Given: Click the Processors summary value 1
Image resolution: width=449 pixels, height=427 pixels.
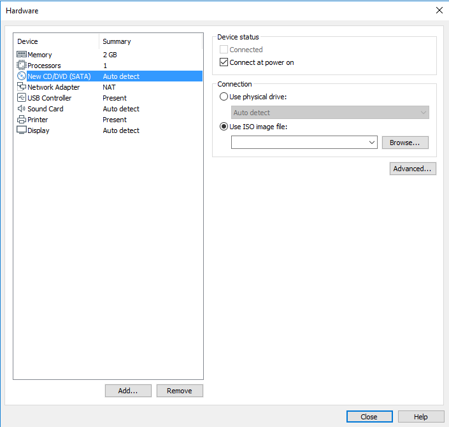Looking at the screenshot, I should [105, 66].
